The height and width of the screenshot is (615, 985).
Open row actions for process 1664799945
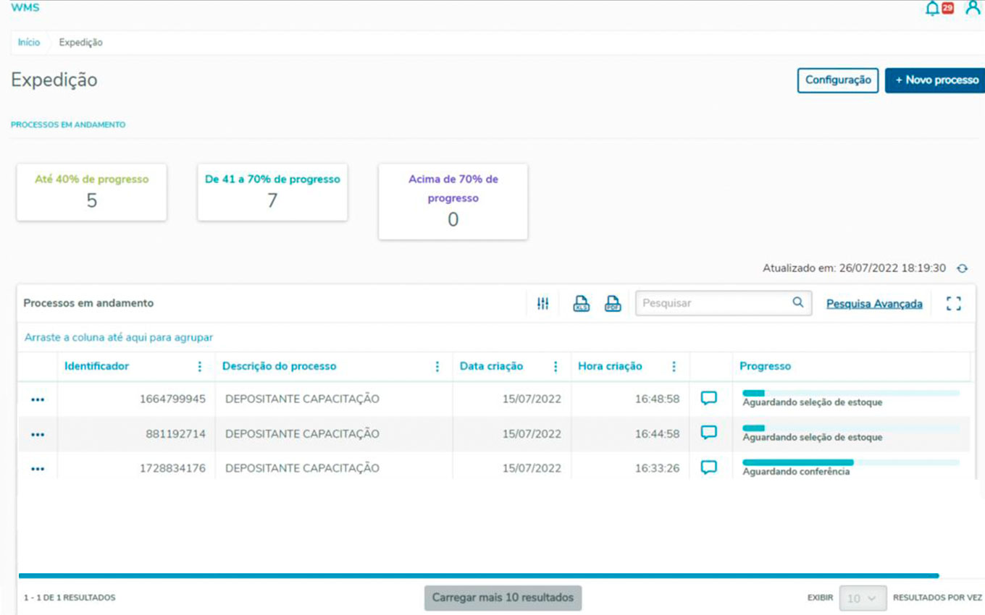(x=38, y=399)
